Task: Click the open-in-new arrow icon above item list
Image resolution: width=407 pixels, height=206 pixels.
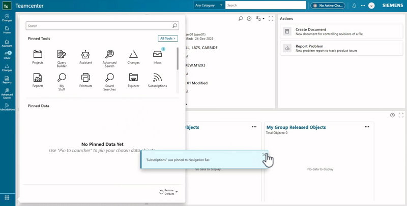Action: 249,19
